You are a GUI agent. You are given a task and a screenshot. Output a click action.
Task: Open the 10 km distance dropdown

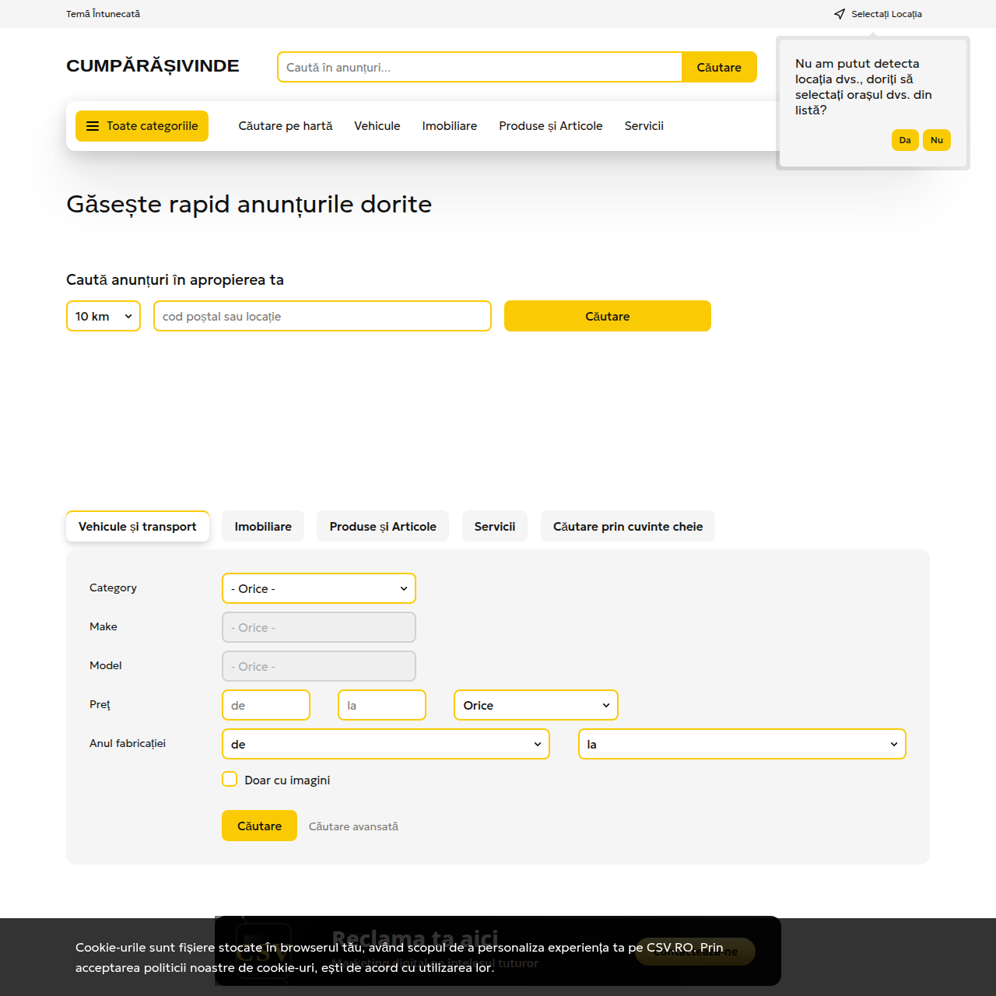tap(103, 316)
